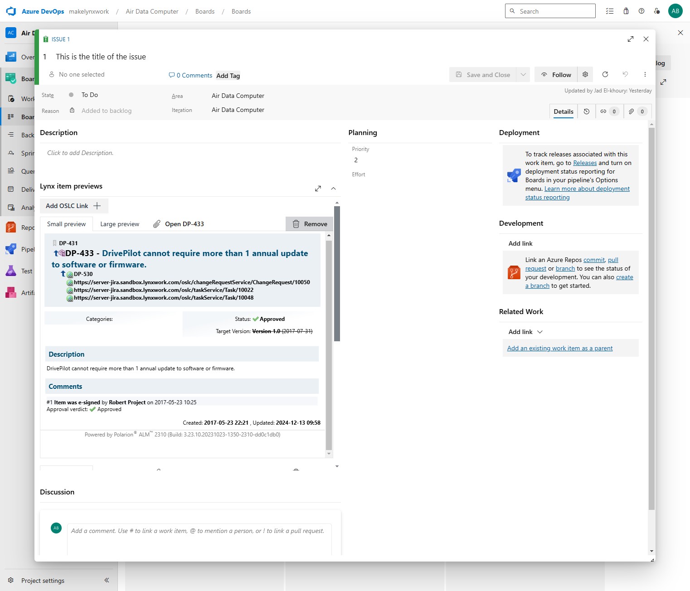The image size is (690, 591).
Task: Expand the issue dialog to full screen
Action: coord(631,39)
